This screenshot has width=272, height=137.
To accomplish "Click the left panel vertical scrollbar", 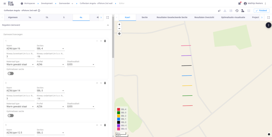I will pyautogui.click(x=113, y=37).
